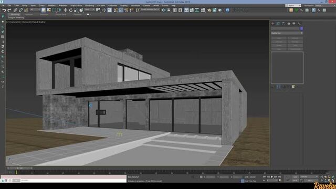Open the Help menu
336x189 pixels.
tap(173, 6)
